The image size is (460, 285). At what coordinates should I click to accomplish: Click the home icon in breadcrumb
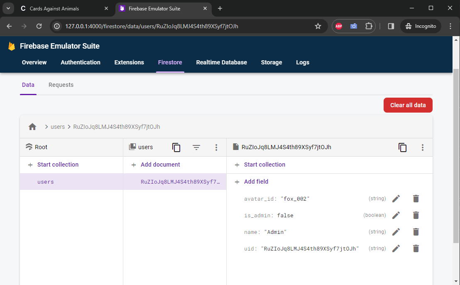32,127
